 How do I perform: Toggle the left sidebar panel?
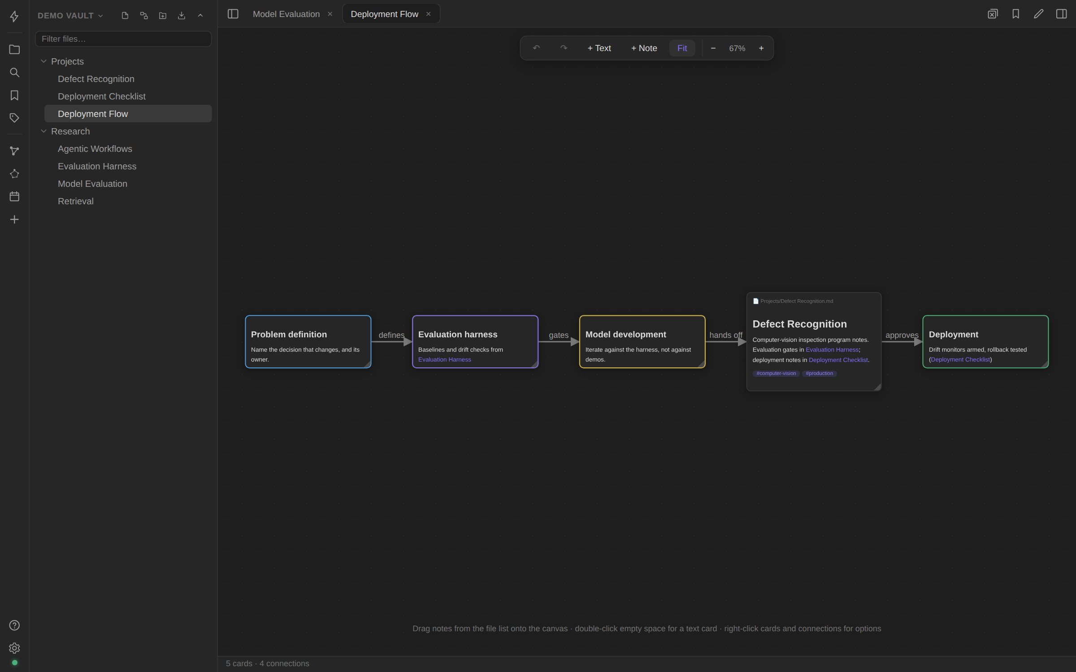tap(233, 14)
